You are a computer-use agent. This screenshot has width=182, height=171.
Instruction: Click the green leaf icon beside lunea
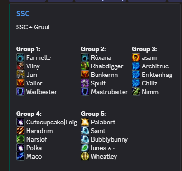(x=85, y=148)
